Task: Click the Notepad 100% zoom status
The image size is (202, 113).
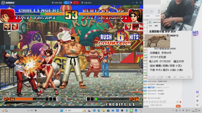Action: point(175,77)
